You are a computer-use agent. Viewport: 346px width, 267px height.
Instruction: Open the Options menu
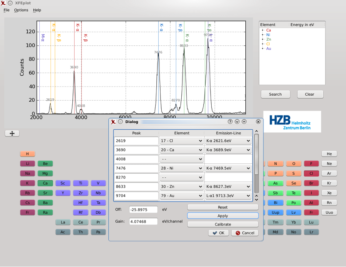(21, 10)
